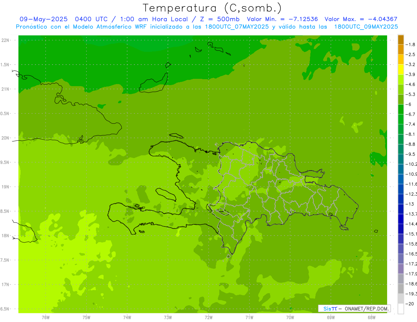
Task: Click the "1800UTC_07MAY2025" initialization timestamp
Action: [x=235, y=27]
